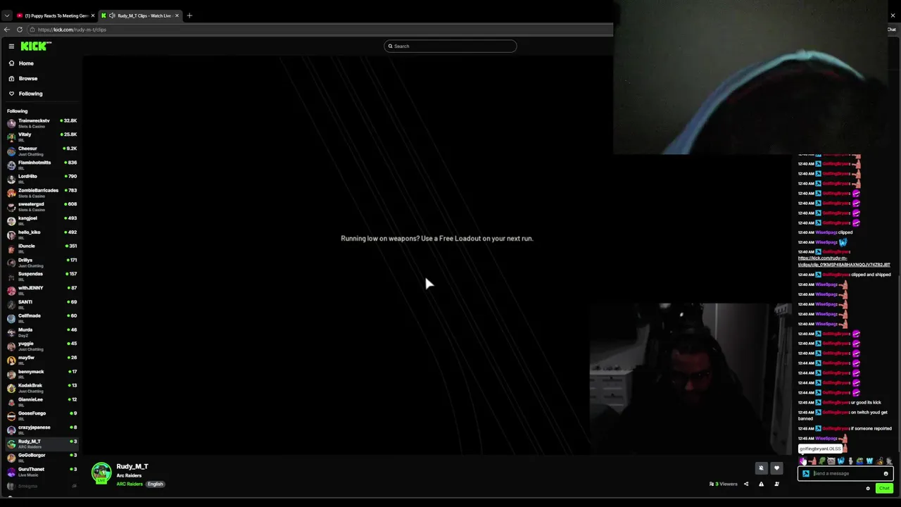Focus the Kick search field

tap(450, 46)
